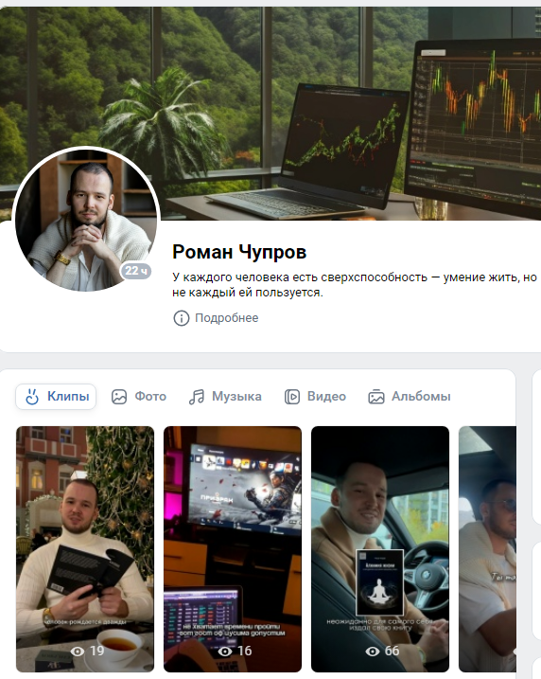
Task: Open the clip with 19 views
Action: click(x=85, y=549)
